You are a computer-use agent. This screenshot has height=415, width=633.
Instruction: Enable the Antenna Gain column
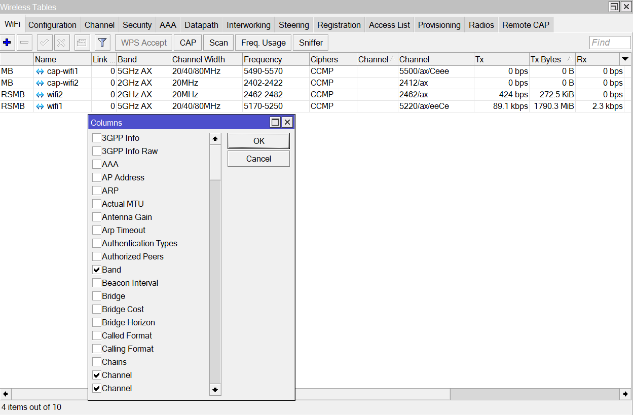coord(97,217)
